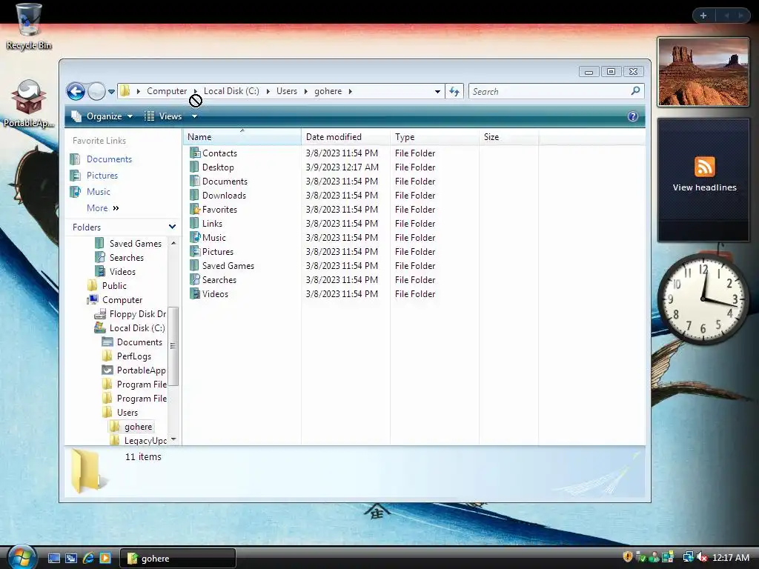This screenshot has width=759, height=569.
Task: Click the sidebar Add Gadgets plus button
Action: pos(703,16)
